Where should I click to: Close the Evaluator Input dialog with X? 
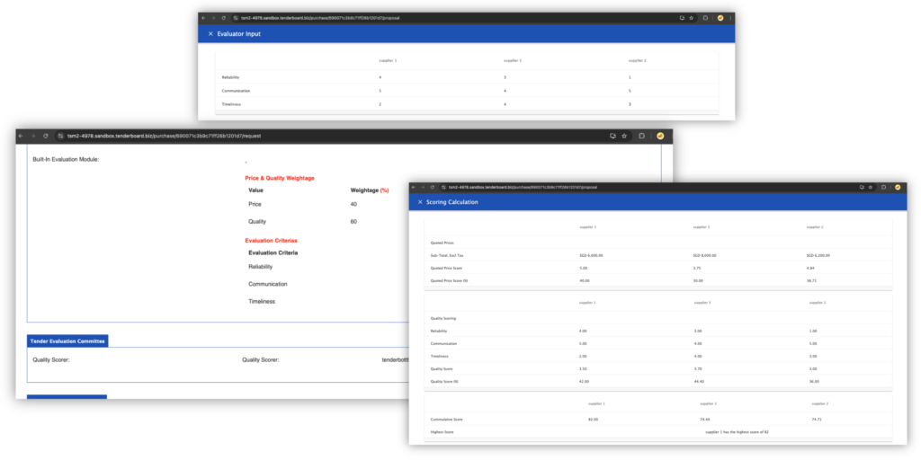click(x=210, y=34)
